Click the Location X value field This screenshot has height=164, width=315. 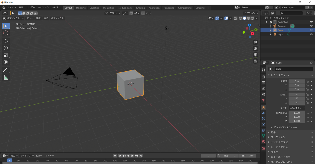point(297,81)
